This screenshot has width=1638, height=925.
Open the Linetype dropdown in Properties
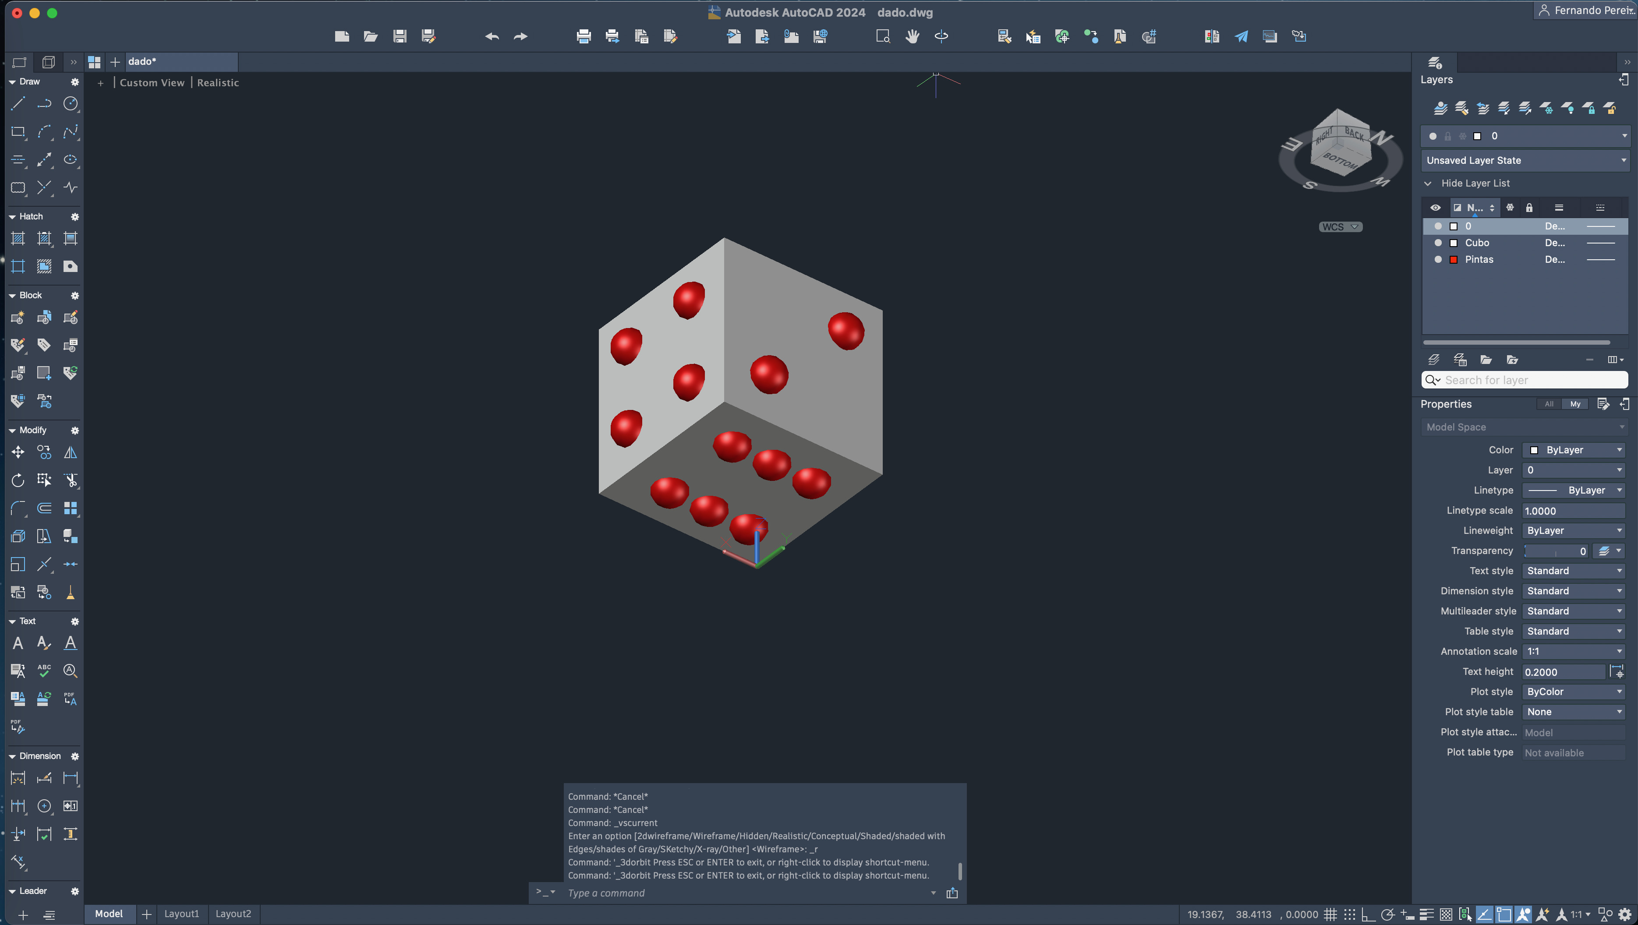coord(1574,490)
